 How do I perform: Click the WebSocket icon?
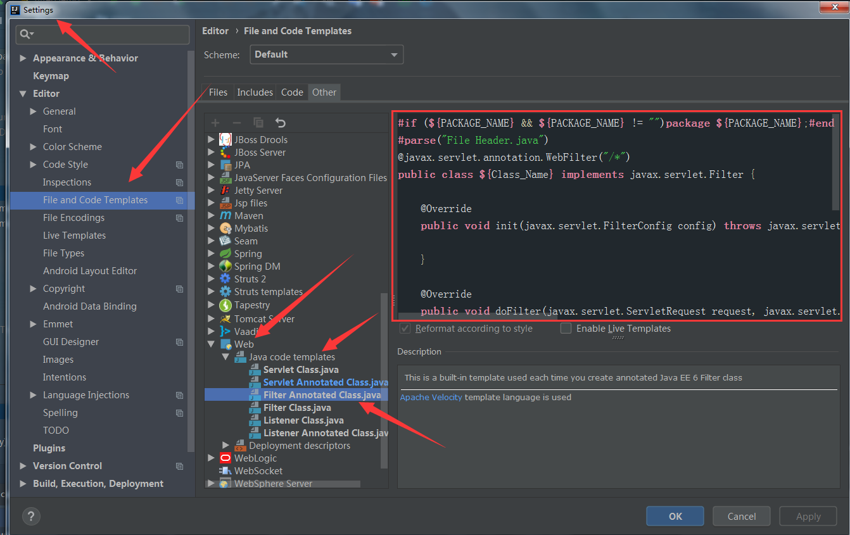click(225, 470)
